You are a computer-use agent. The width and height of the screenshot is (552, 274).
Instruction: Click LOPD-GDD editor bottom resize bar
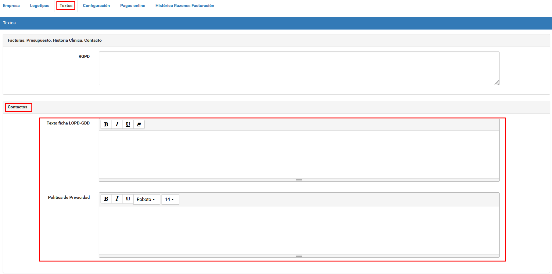(299, 180)
